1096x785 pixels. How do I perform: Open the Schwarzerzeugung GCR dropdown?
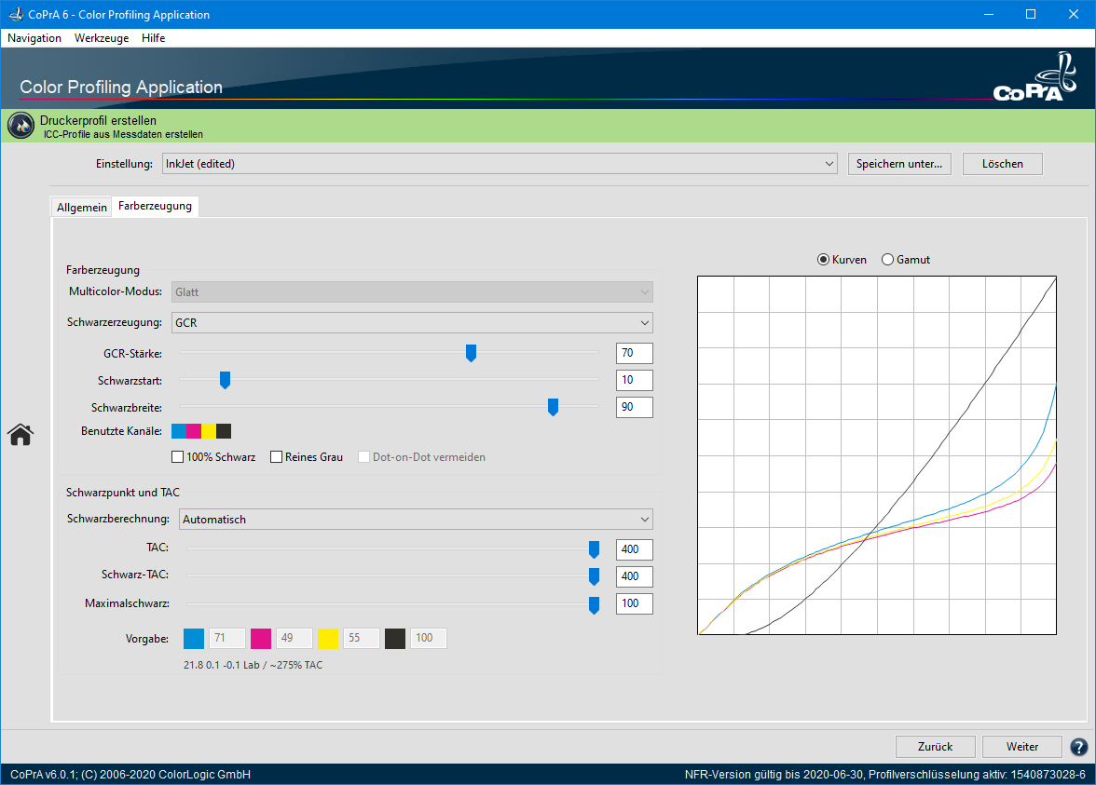[x=412, y=322]
